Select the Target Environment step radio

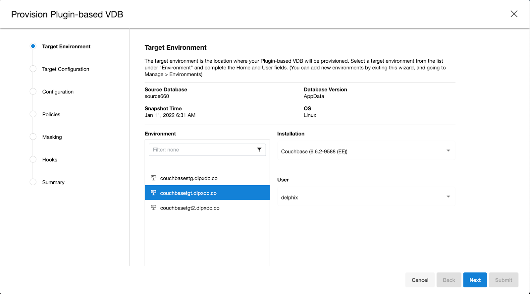point(33,46)
